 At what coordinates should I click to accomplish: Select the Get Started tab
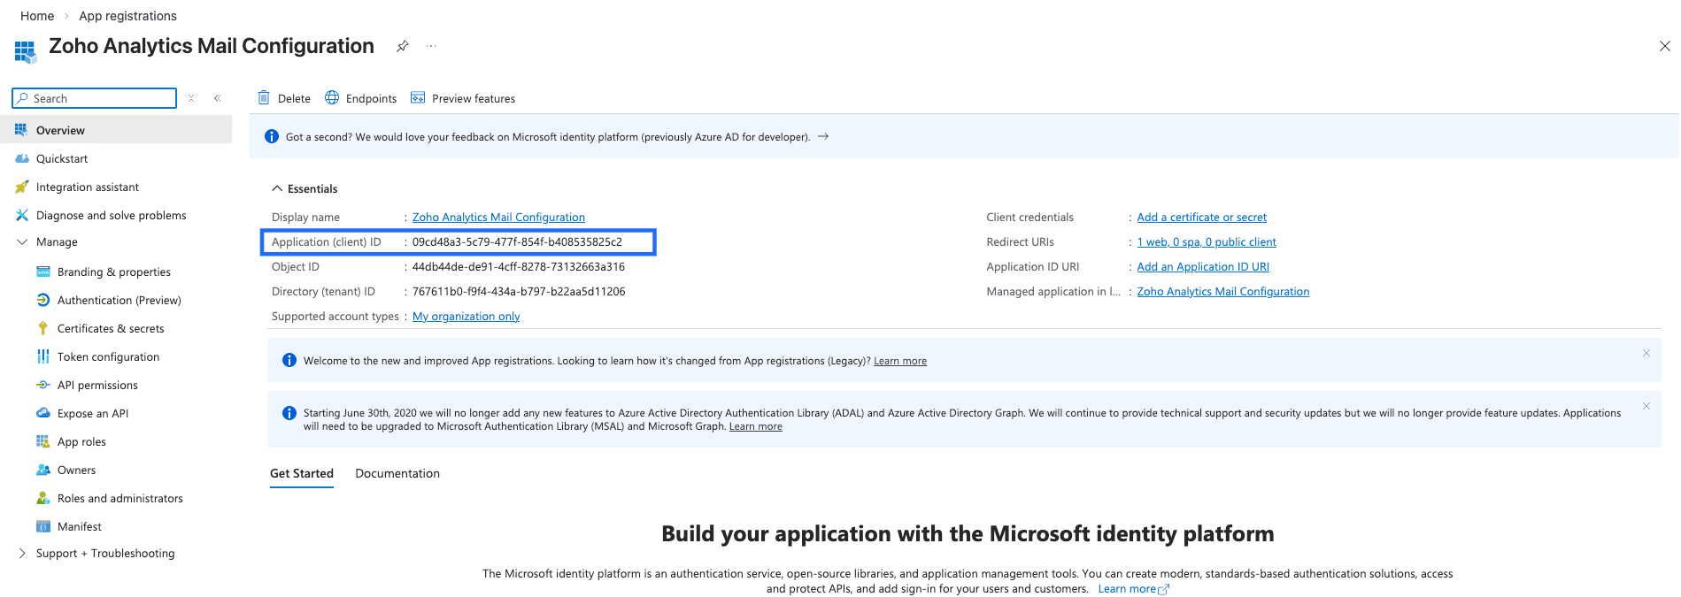302,473
